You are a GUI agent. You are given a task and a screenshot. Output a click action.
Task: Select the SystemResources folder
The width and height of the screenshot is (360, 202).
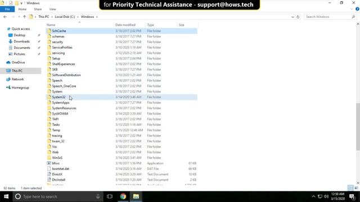(x=64, y=108)
